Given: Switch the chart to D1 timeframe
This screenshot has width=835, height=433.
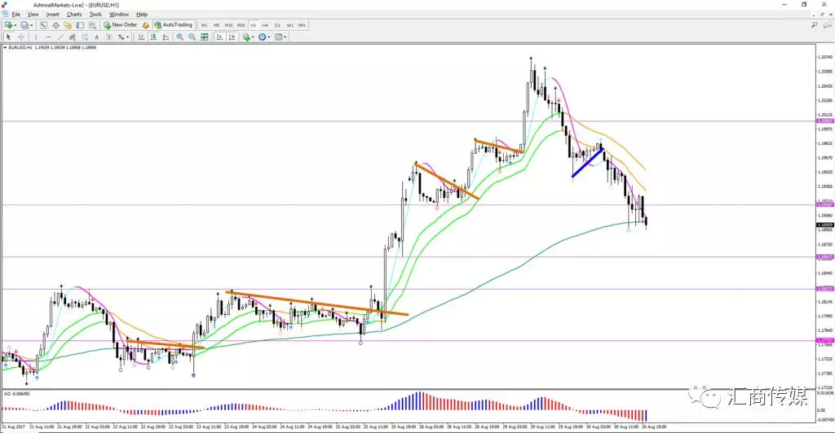Looking at the screenshot, I should coord(277,25).
